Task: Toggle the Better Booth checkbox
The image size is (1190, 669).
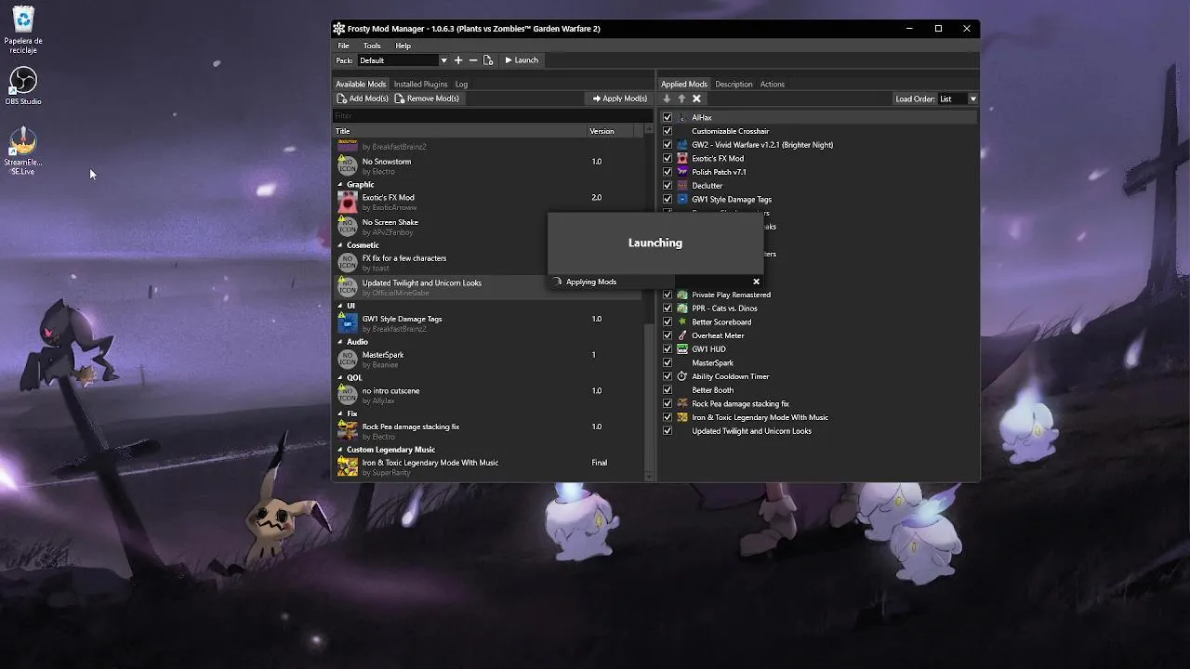Action: click(x=668, y=390)
